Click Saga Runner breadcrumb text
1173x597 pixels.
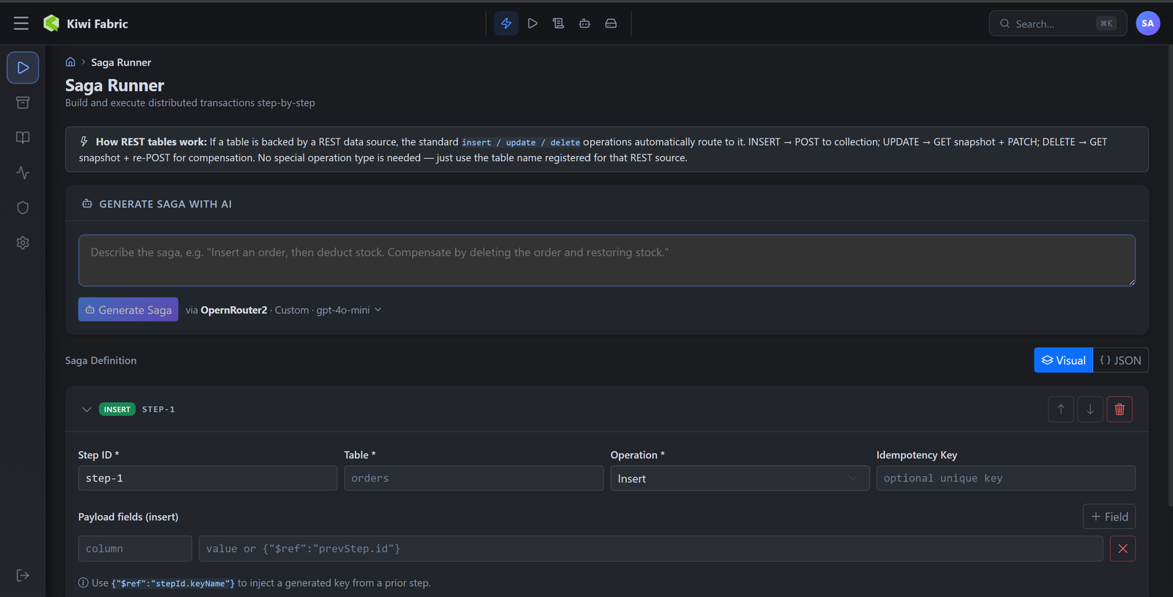121,62
